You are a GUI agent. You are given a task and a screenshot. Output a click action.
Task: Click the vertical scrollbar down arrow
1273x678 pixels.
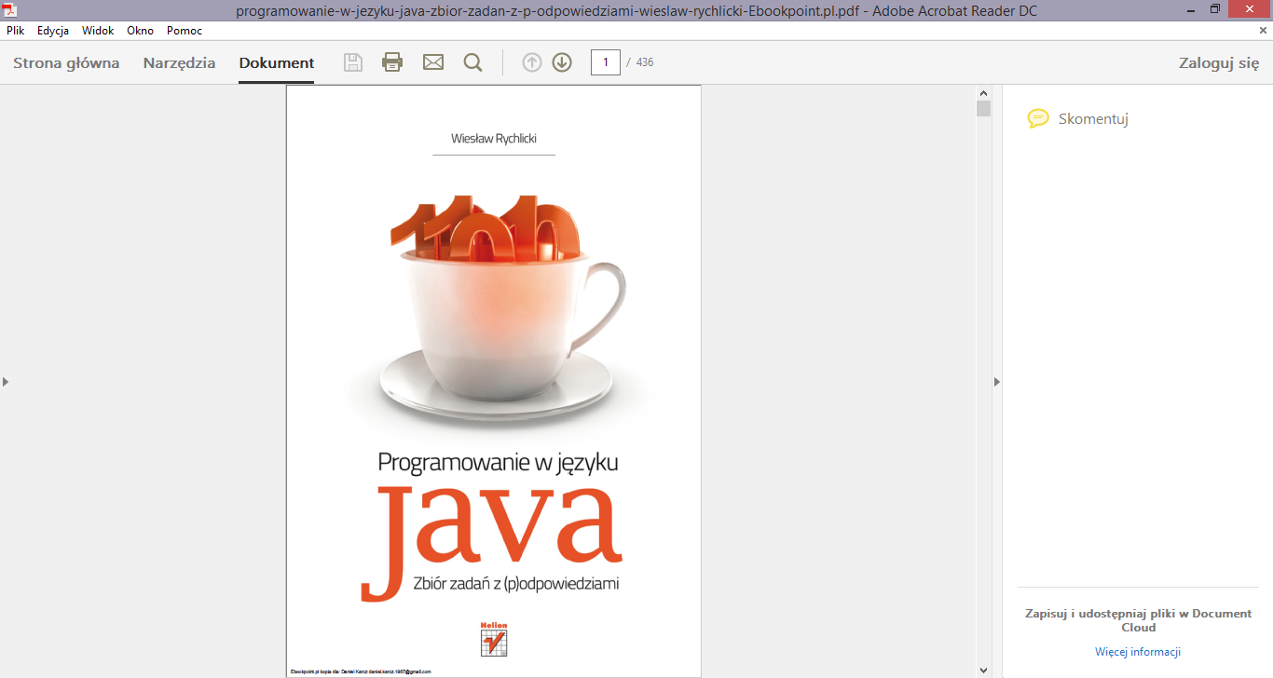click(x=983, y=670)
